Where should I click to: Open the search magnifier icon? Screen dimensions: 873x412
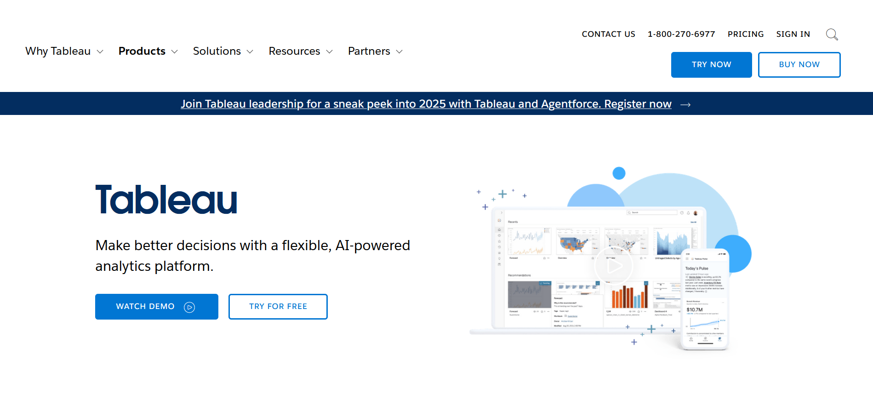[832, 34]
